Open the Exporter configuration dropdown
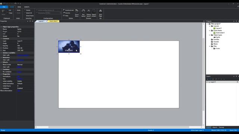Viewport: 239px width, 134px height. tap(53, 13)
